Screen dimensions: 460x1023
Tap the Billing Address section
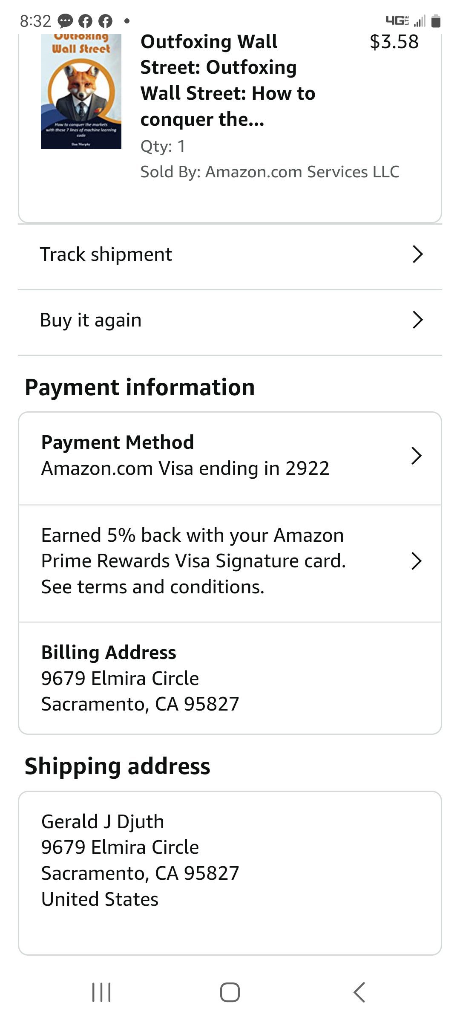coord(230,678)
